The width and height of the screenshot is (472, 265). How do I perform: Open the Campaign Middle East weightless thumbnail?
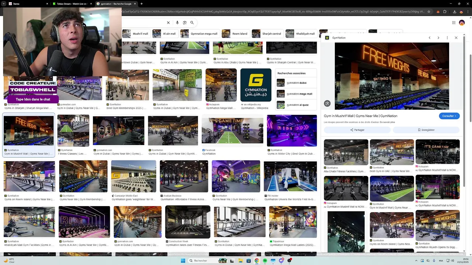(x=133, y=176)
